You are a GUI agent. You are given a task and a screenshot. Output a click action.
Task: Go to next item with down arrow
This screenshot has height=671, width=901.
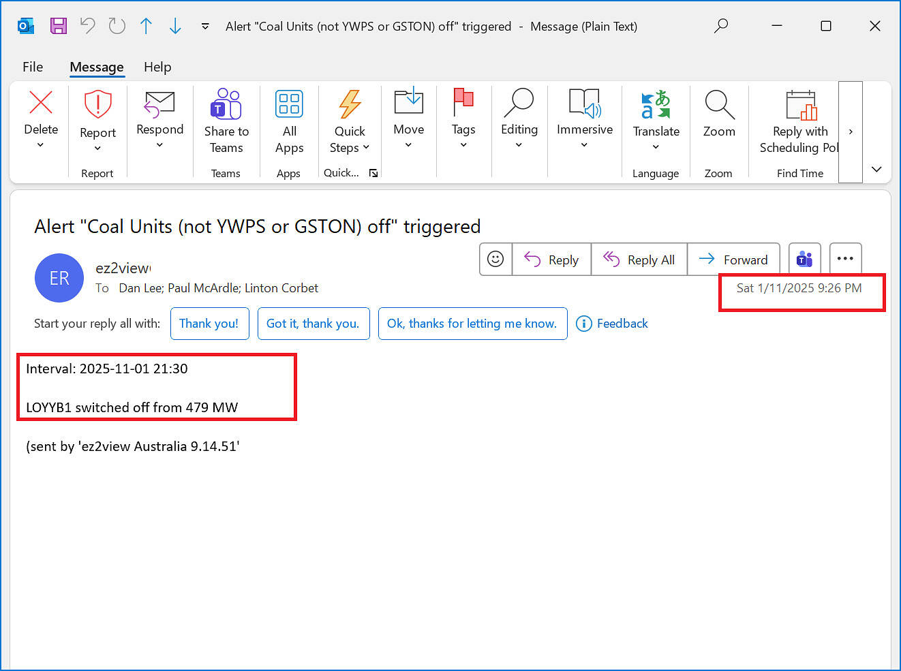pyautogui.click(x=175, y=26)
